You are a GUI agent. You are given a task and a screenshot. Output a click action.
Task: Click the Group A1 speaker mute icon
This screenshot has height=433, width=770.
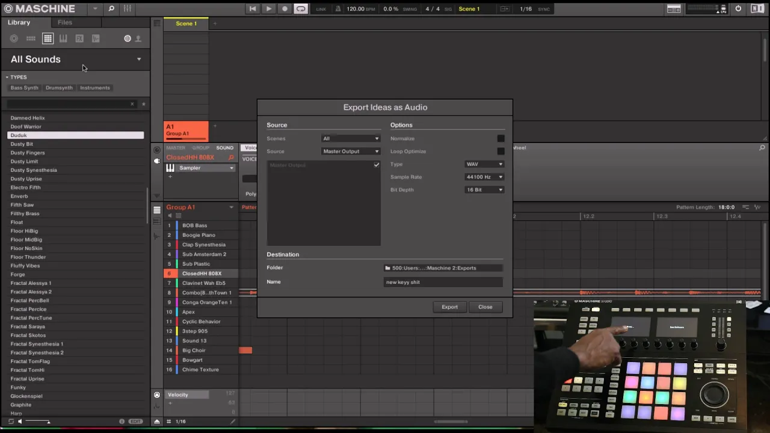(x=170, y=216)
